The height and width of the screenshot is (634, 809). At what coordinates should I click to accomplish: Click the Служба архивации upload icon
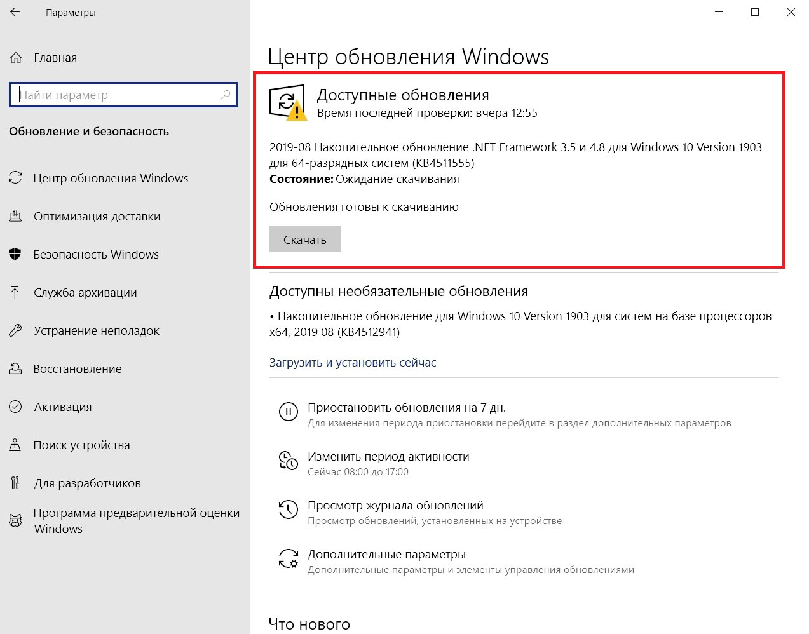(x=16, y=292)
